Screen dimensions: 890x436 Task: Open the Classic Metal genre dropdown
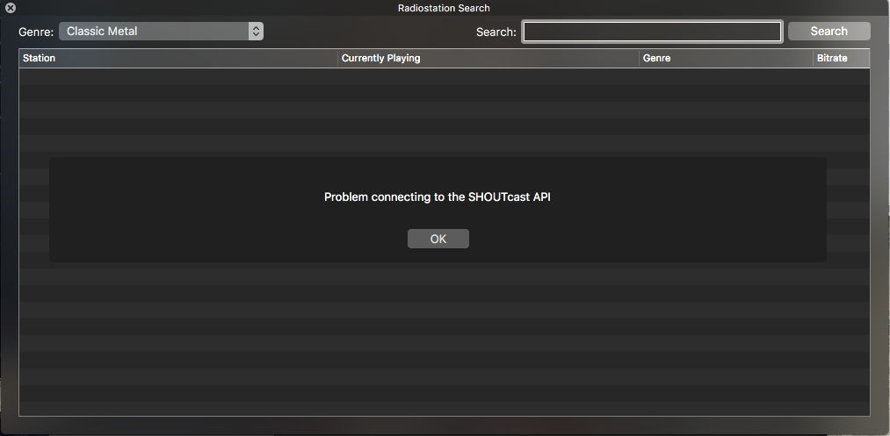(x=161, y=32)
